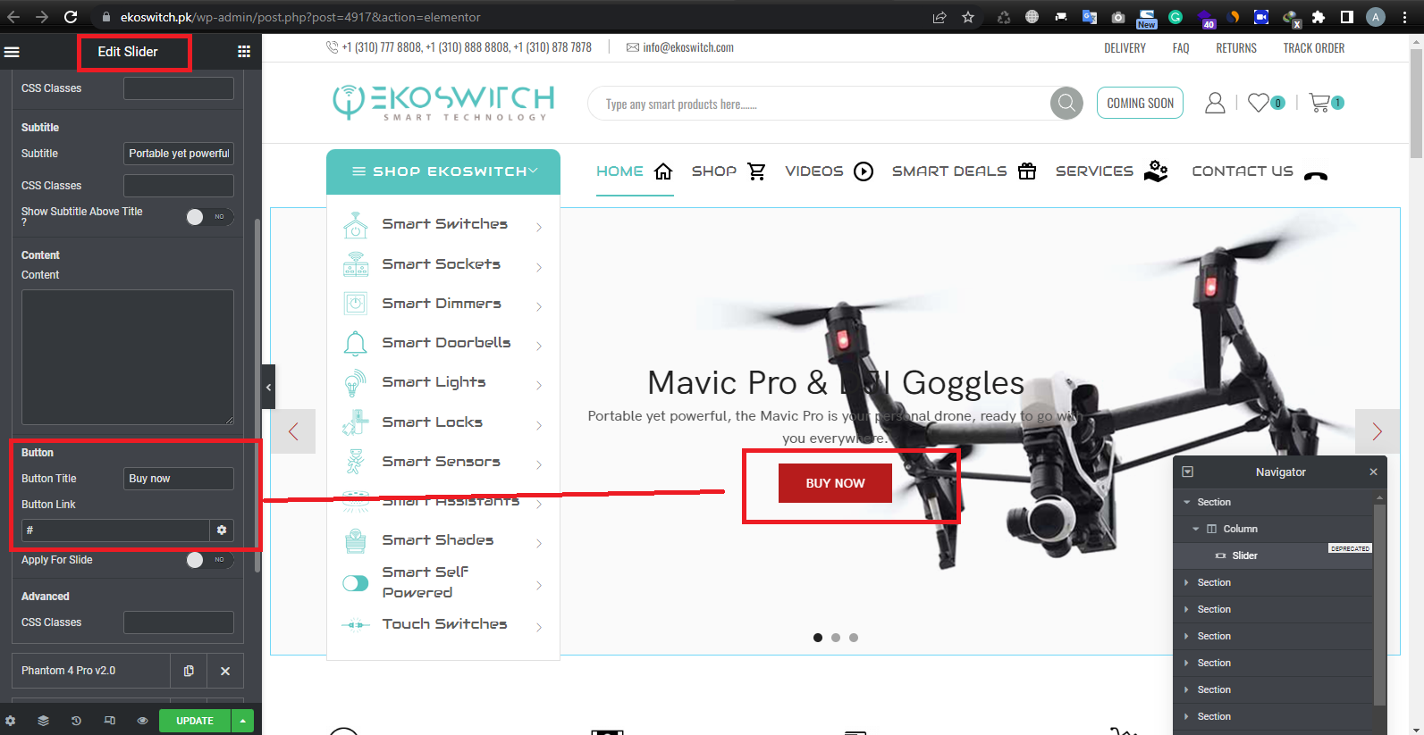
Task: Go to next slide arrow
Action: (1377, 431)
